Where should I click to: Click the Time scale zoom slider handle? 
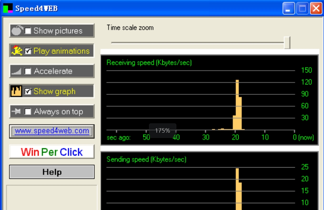coord(287,43)
